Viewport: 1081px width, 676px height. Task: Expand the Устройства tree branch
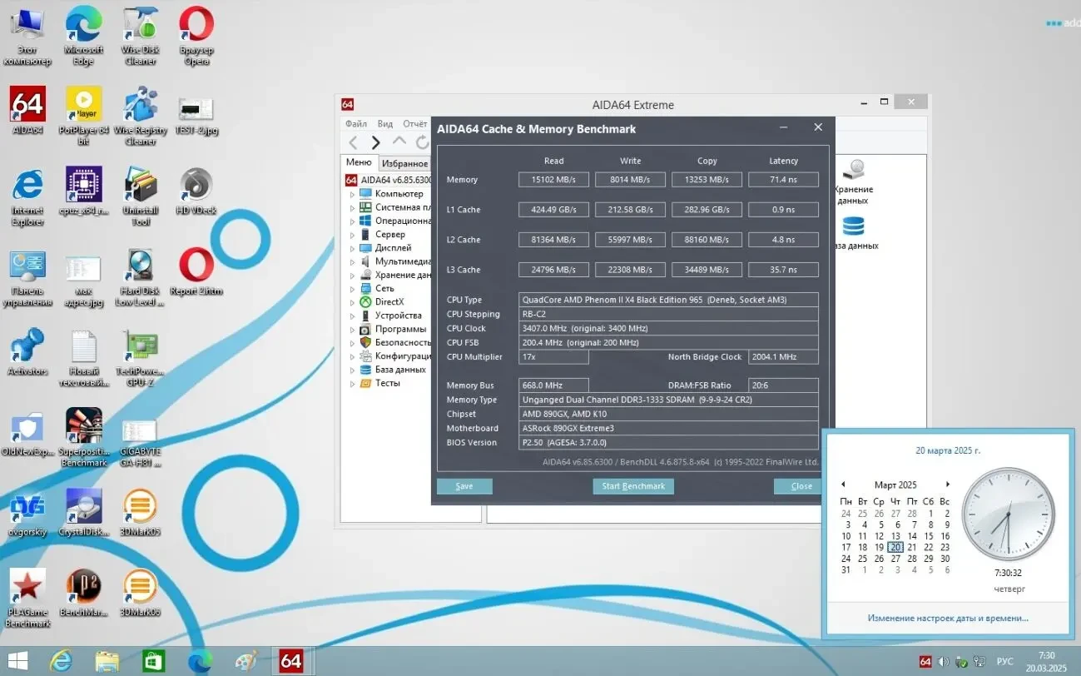coord(353,315)
